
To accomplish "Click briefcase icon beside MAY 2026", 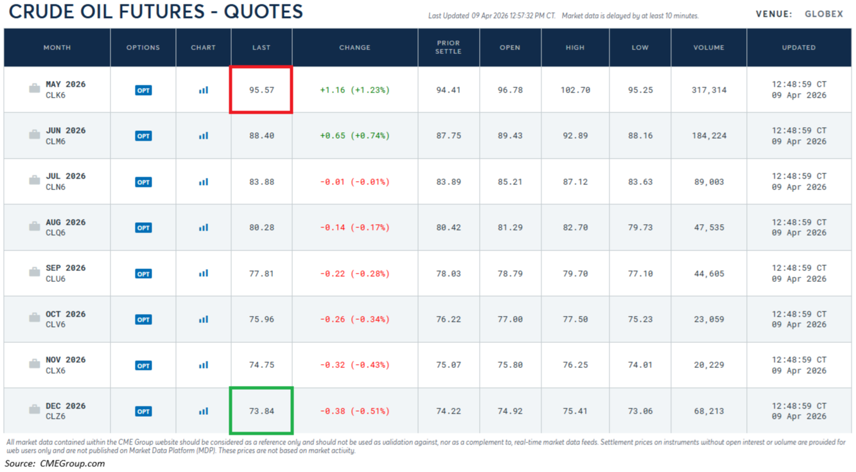I will coord(35,89).
